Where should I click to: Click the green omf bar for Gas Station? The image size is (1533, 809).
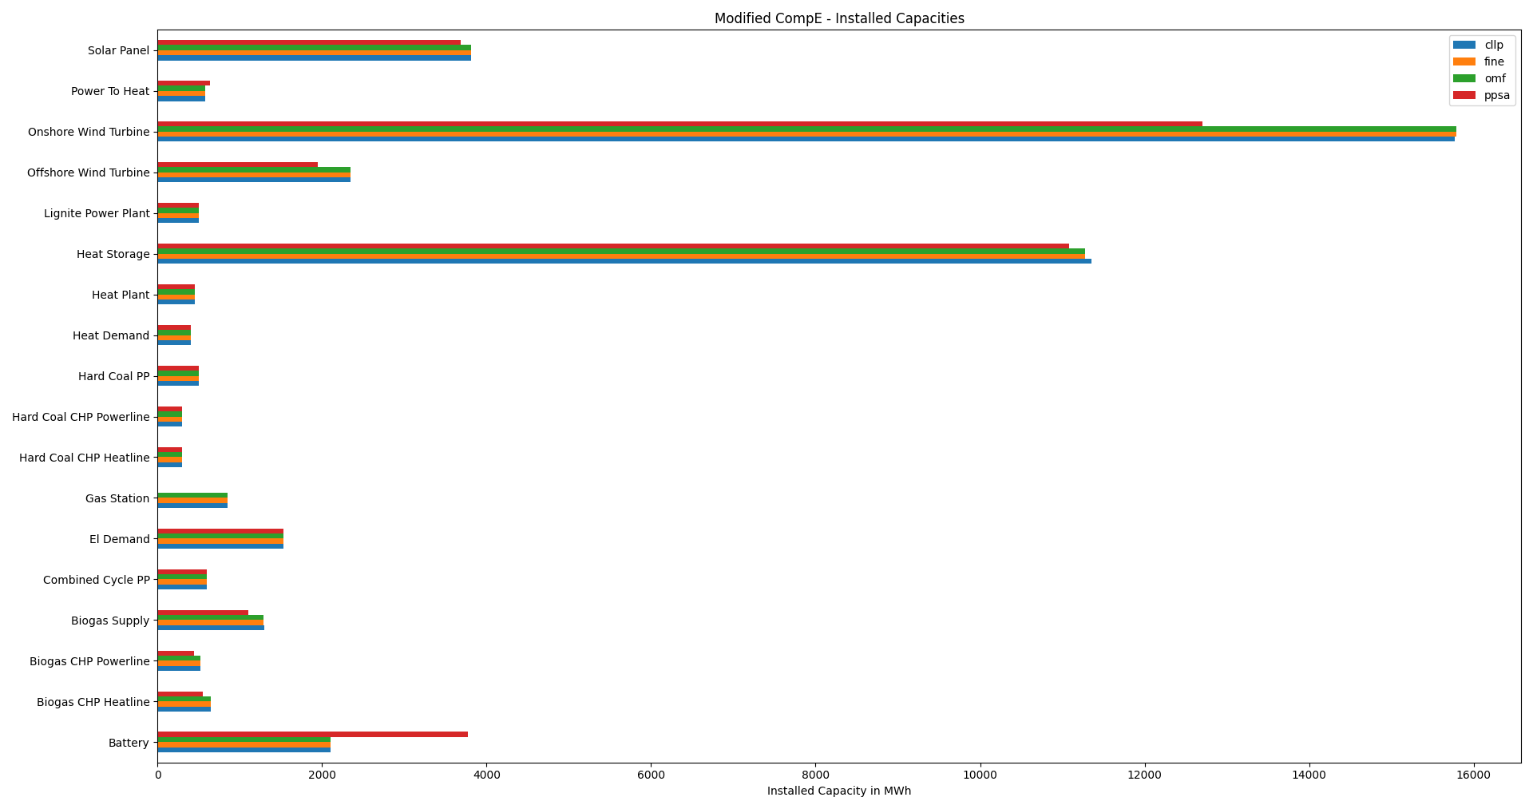pos(192,495)
